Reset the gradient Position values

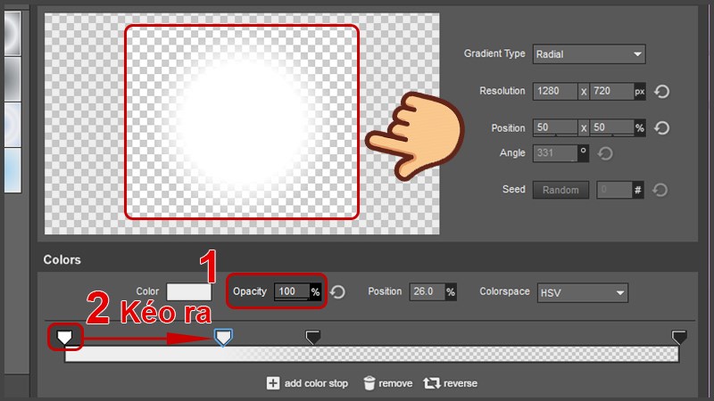click(662, 128)
